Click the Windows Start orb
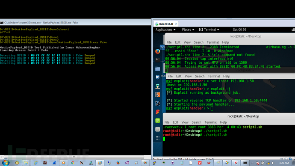The width and height of the screenshot is (295, 166). click(x=6, y=163)
